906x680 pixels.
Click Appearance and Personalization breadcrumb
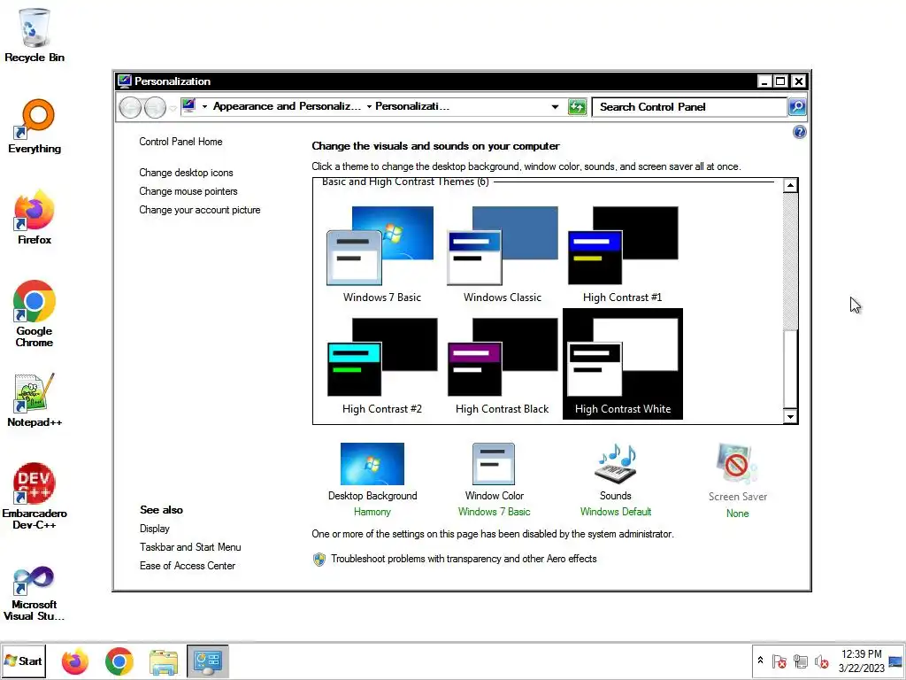point(287,106)
